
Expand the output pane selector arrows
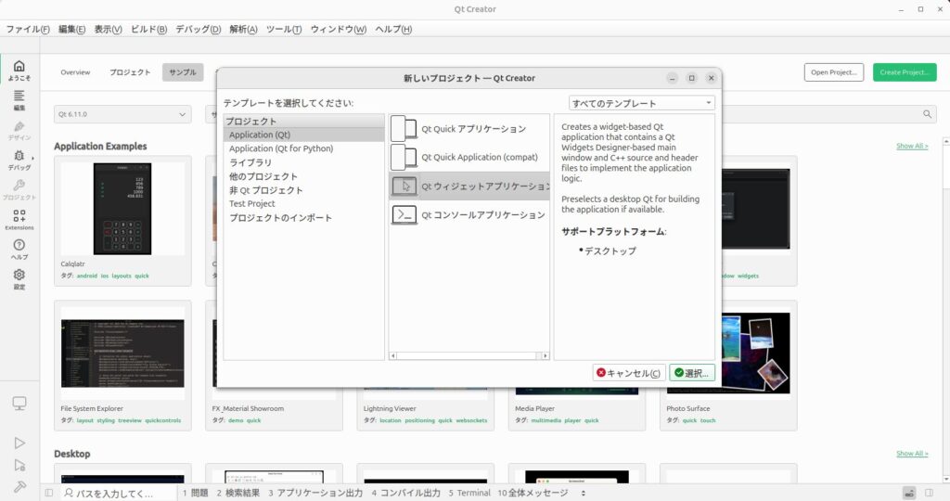(584, 493)
